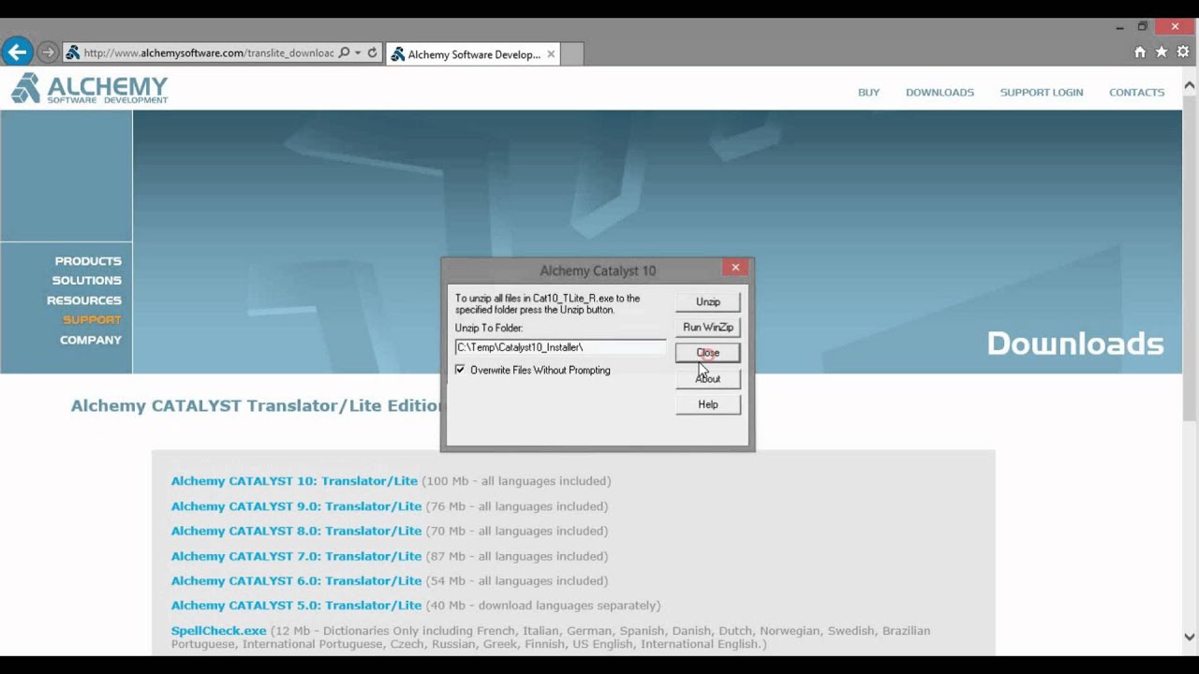Screen dimensions: 1199x674
Task: Open the DOWNLOADS menu item
Action: pos(940,93)
